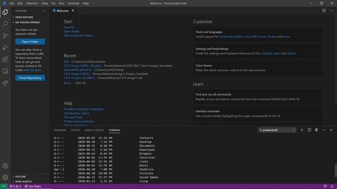This screenshot has width=337, height=189.
Task: Click the Clone Repository button
Action: 30,78
